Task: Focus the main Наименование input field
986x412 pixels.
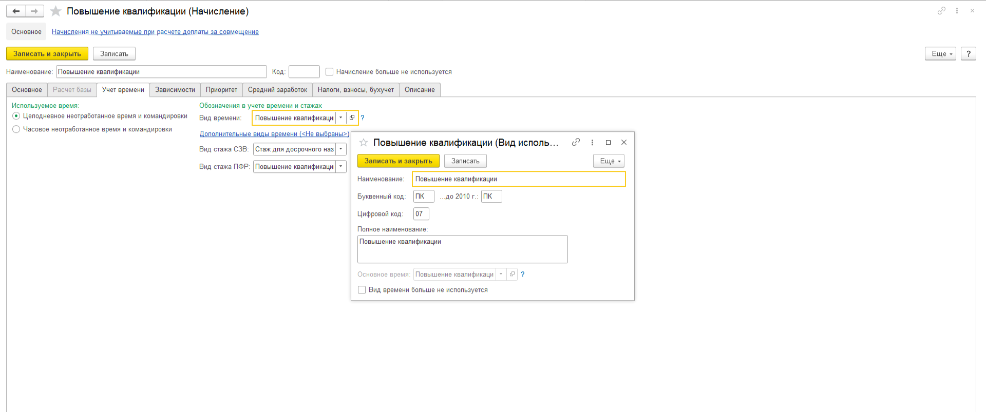Action: 161,72
